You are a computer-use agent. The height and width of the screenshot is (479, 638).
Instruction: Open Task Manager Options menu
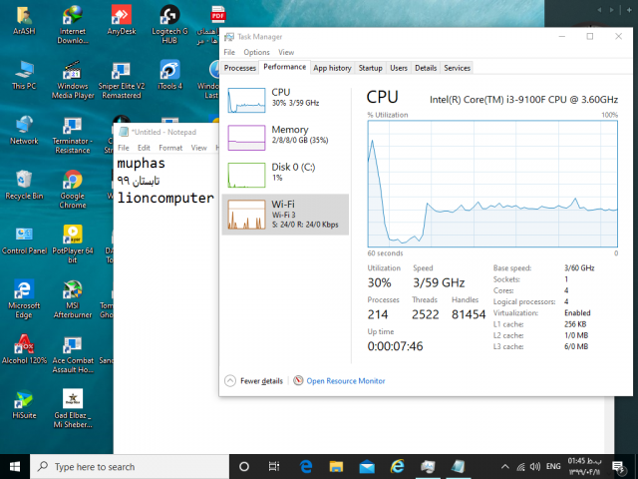point(256,52)
